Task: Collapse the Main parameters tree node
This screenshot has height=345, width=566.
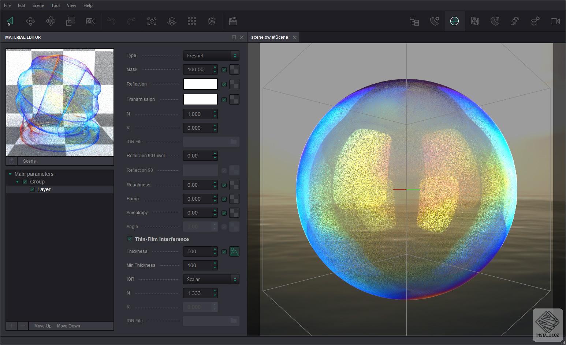Action: pyautogui.click(x=10, y=174)
